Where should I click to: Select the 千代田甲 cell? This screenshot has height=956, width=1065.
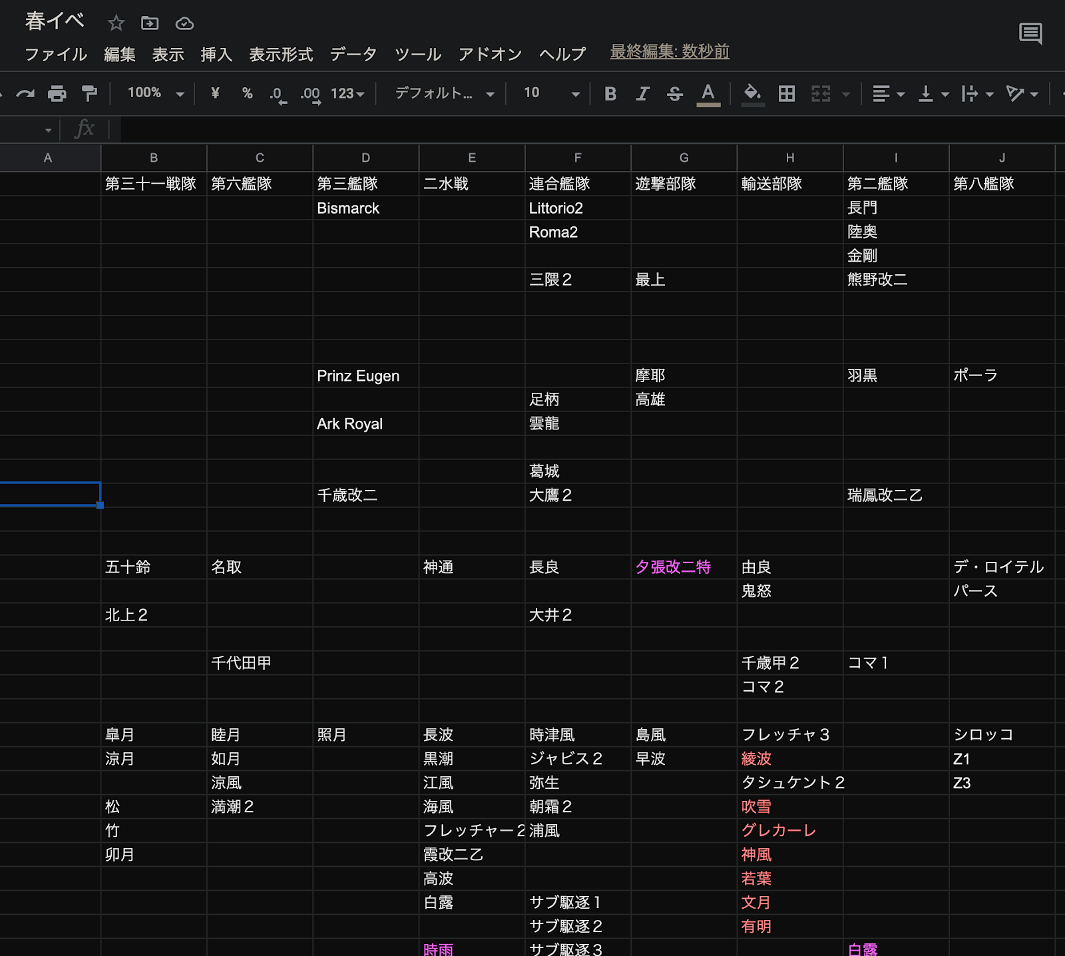tap(260, 663)
